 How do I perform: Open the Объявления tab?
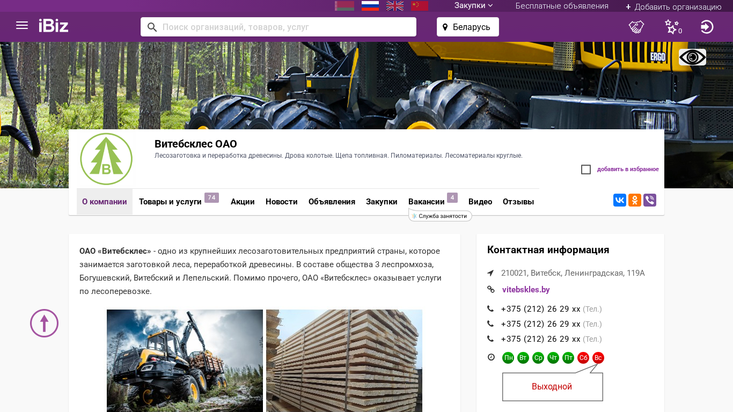tap(332, 202)
